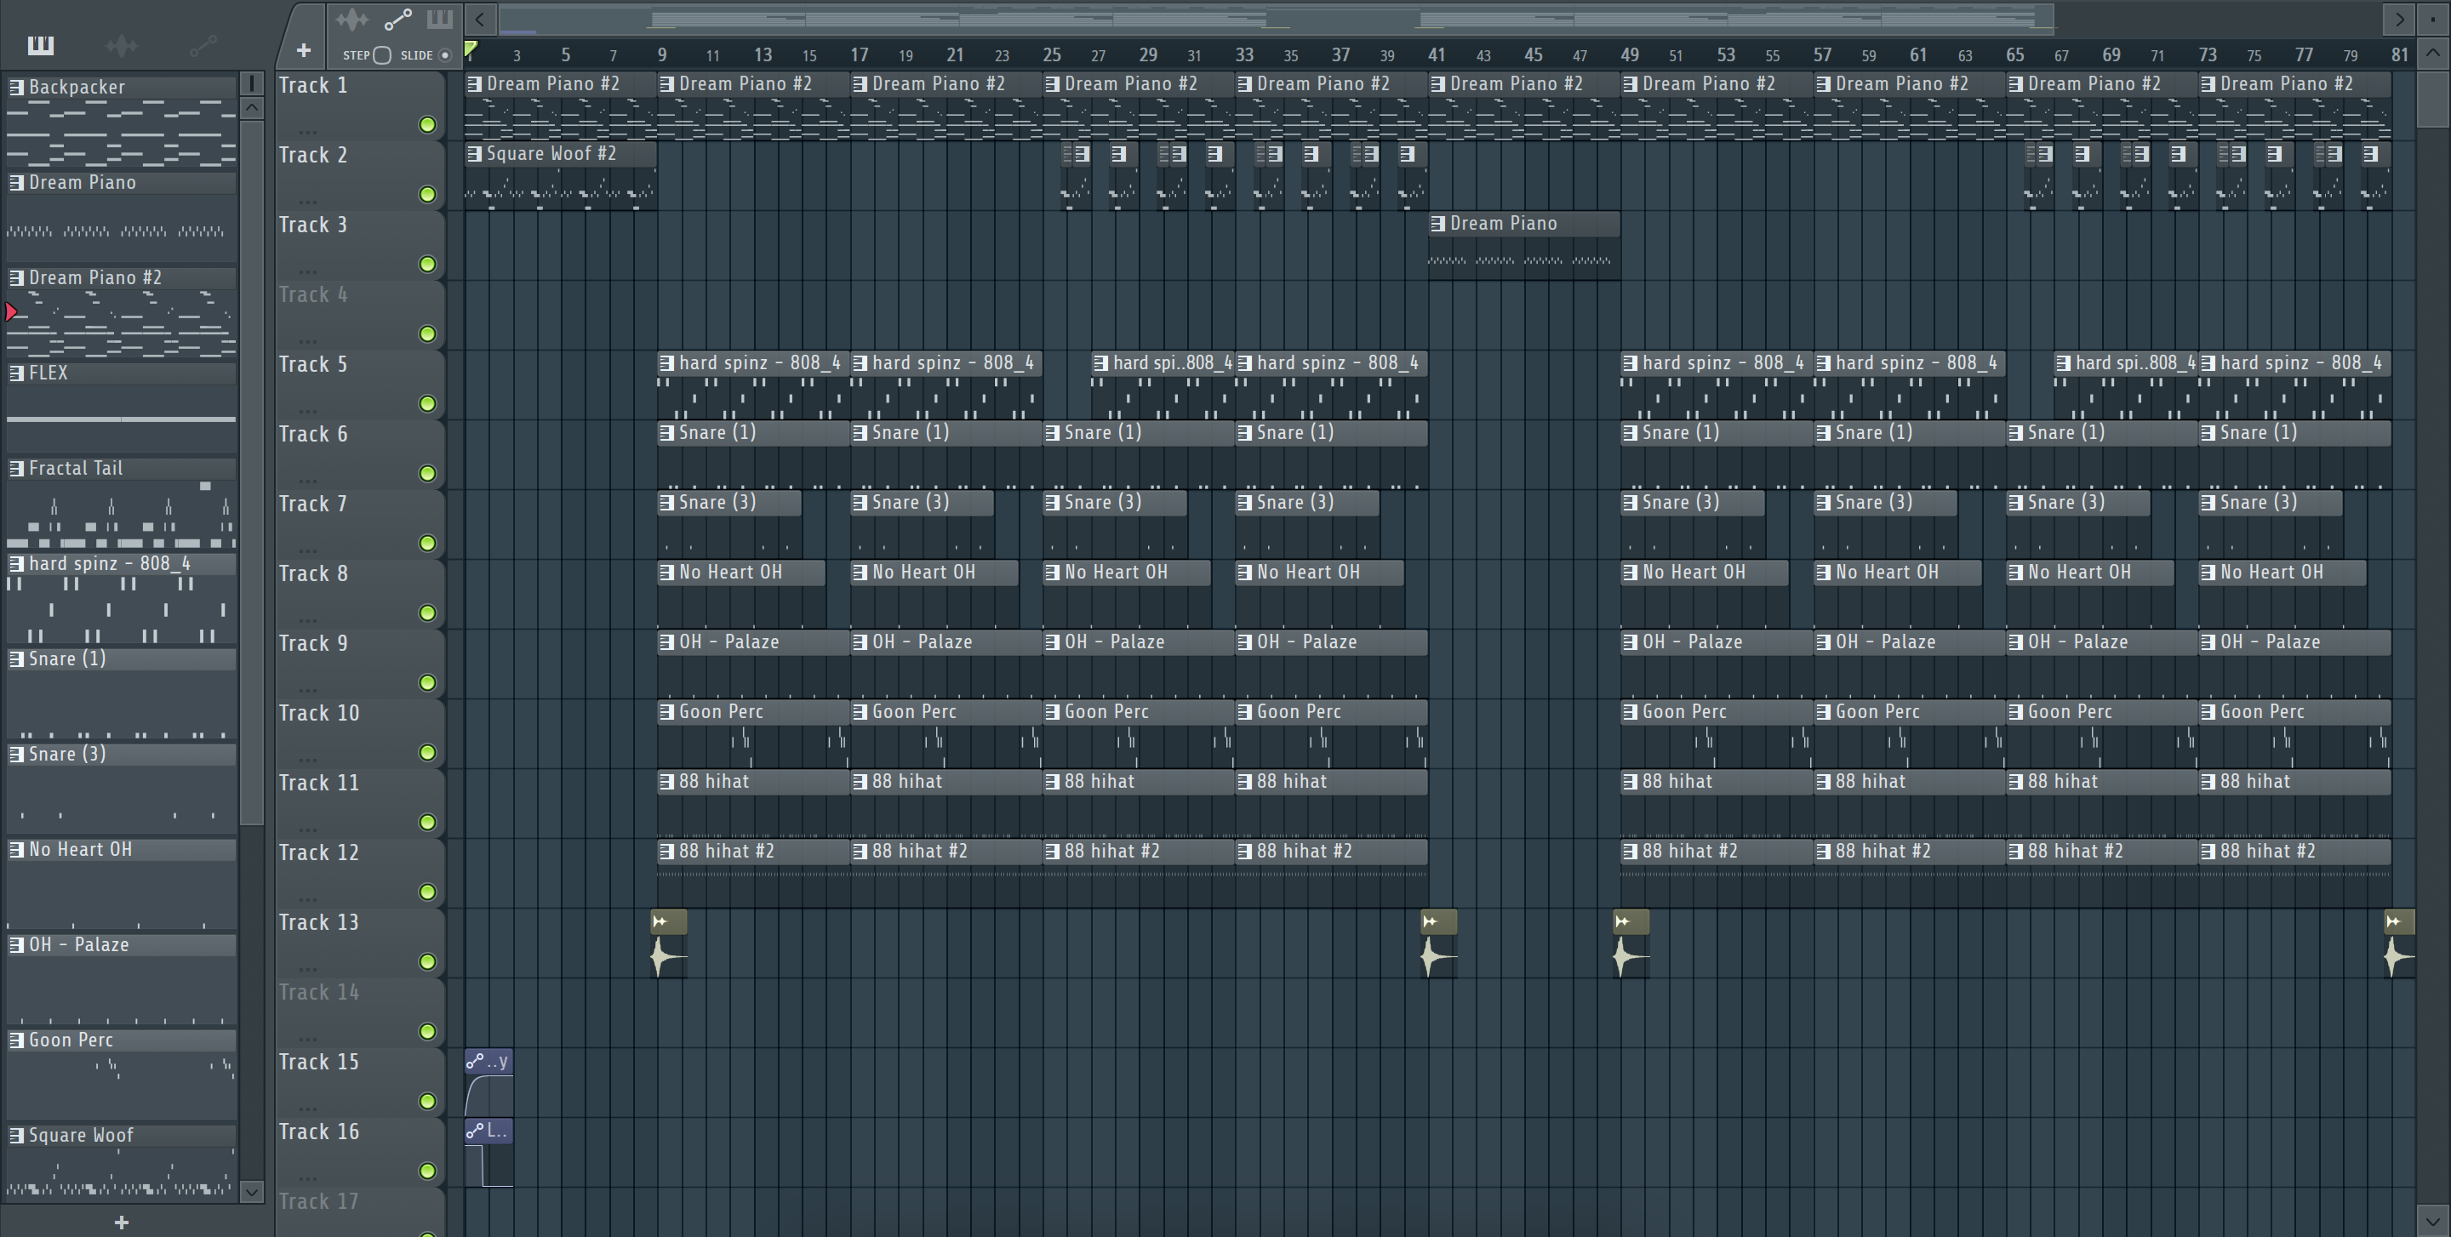Image resolution: width=2451 pixels, height=1237 pixels.
Task: Click the Backpacker pattern icon in picker
Action: [x=16, y=87]
